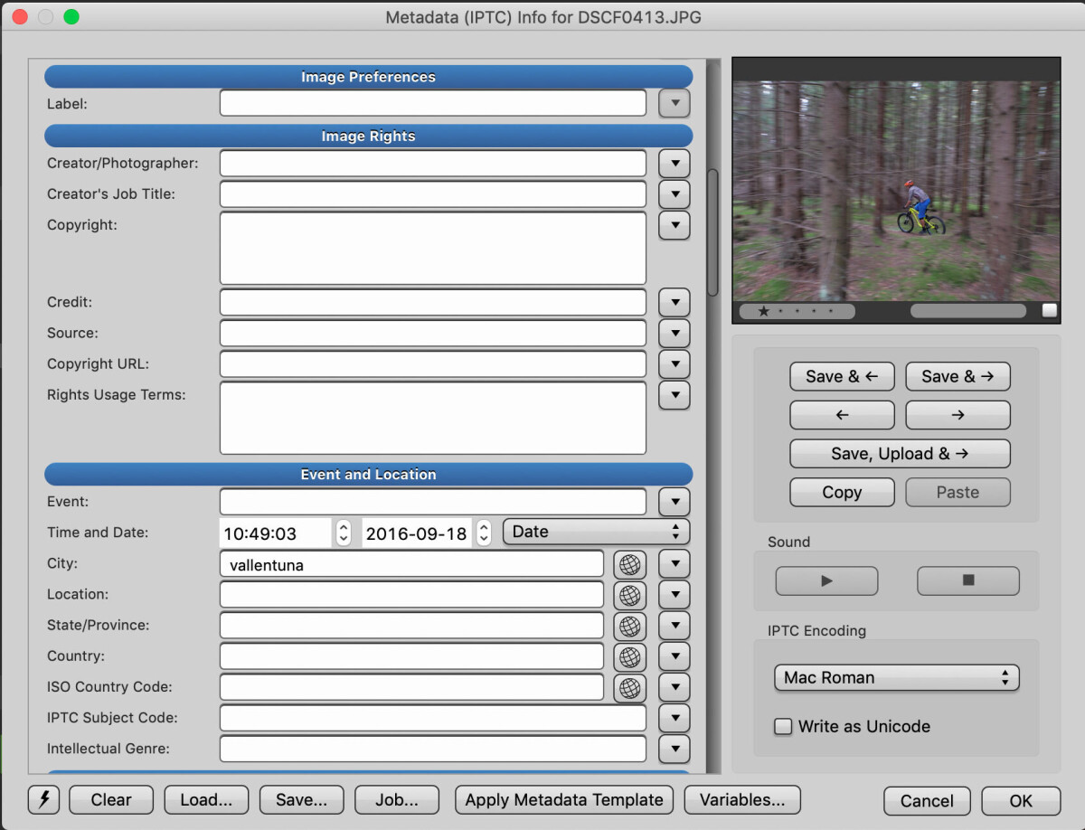Open Intellectual Genre dropdown

coord(675,750)
